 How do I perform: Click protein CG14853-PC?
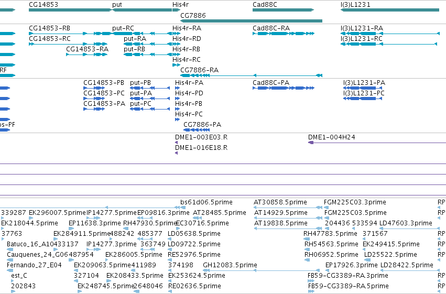click(94, 99)
